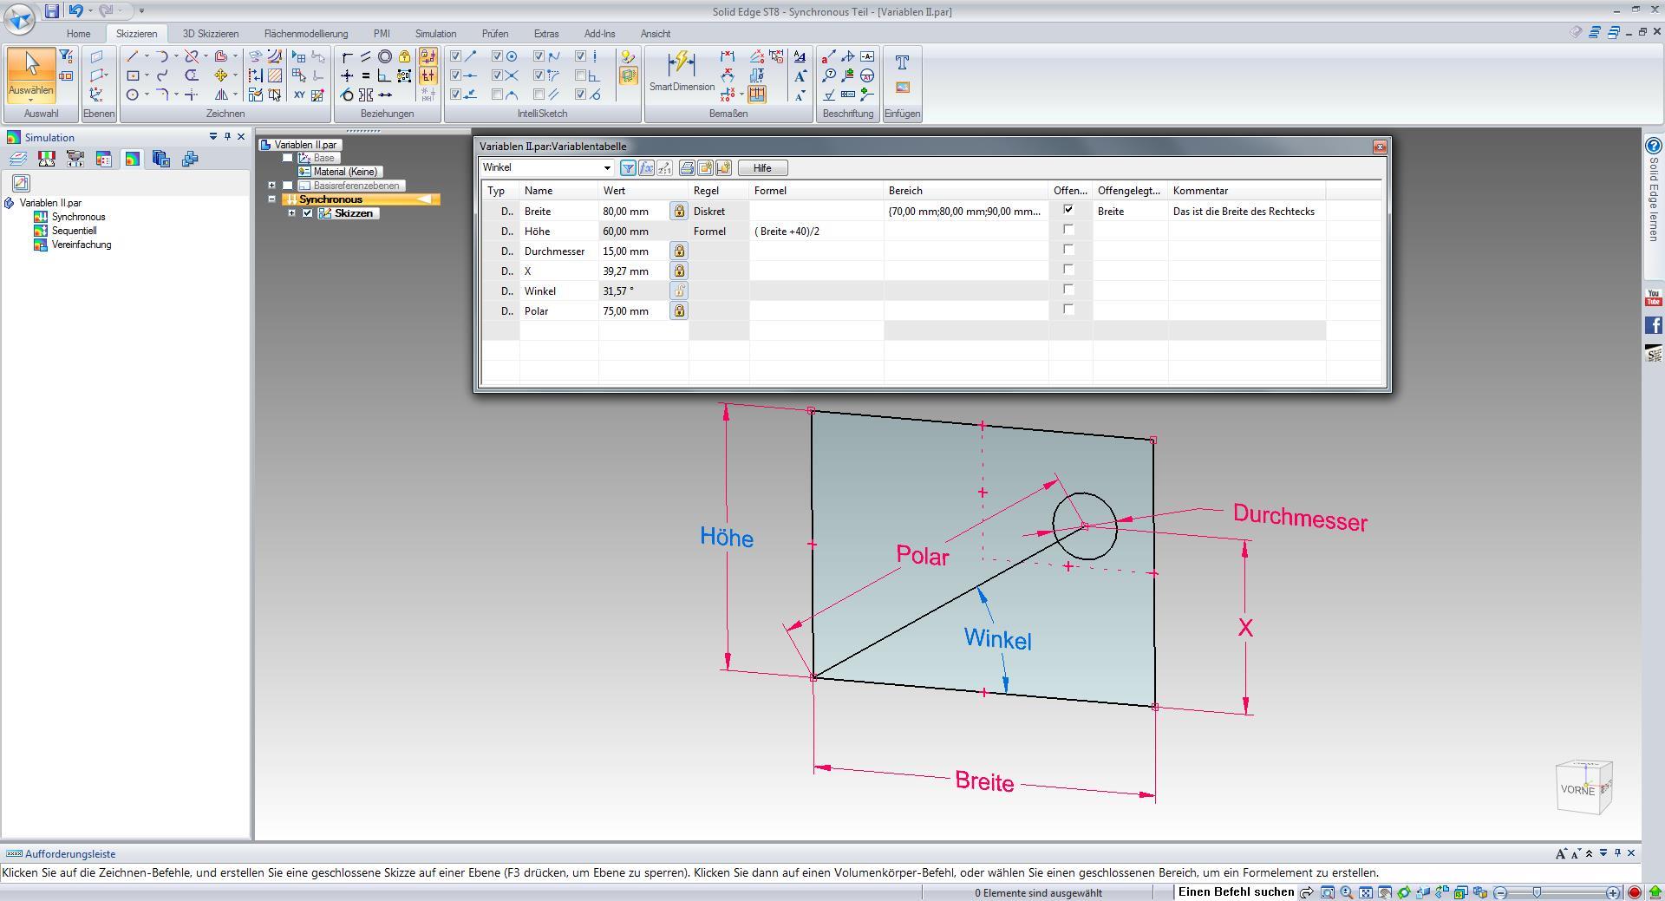Click the Text Profile tool in Einfügen

point(902,62)
